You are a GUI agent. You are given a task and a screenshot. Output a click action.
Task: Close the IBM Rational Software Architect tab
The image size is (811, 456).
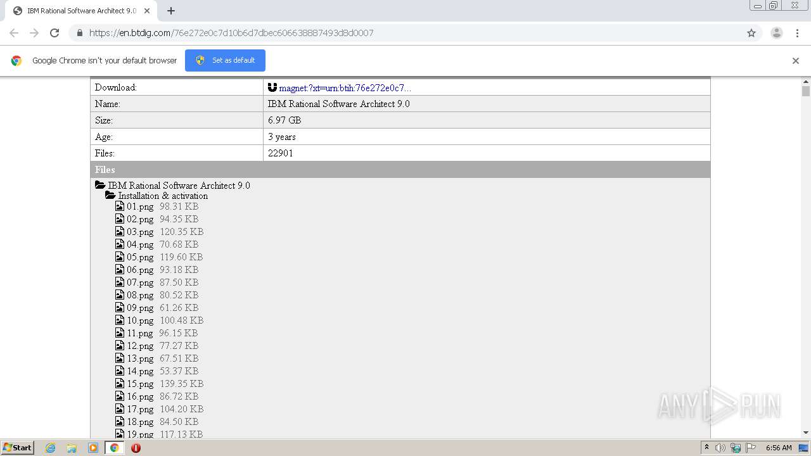pyautogui.click(x=148, y=11)
